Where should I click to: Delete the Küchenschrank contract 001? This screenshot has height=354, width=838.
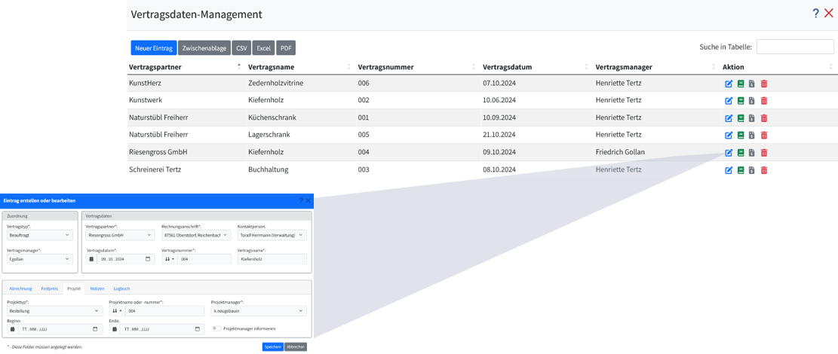pyautogui.click(x=764, y=118)
